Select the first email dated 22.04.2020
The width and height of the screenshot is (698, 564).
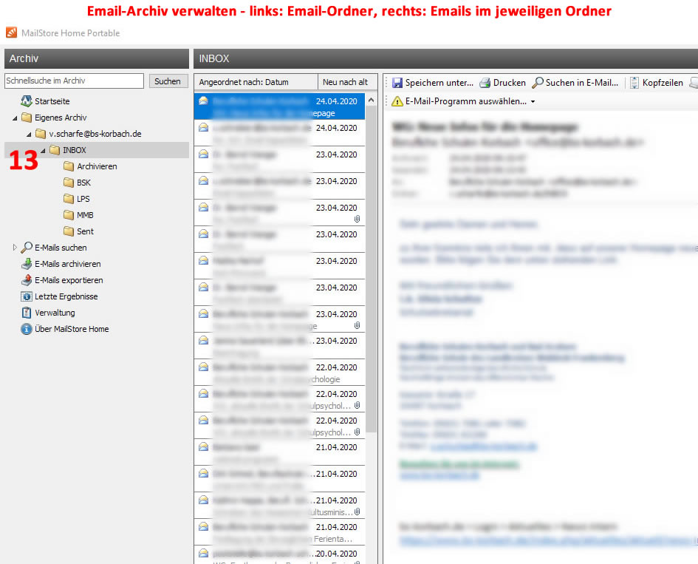click(279, 373)
